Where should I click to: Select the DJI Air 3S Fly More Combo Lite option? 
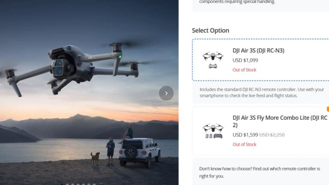coord(261,131)
